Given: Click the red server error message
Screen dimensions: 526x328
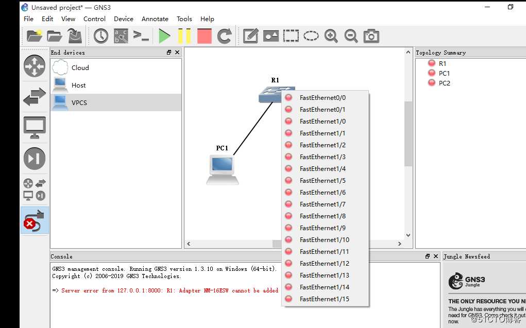Looking at the screenshot, I should pos(169,290).
